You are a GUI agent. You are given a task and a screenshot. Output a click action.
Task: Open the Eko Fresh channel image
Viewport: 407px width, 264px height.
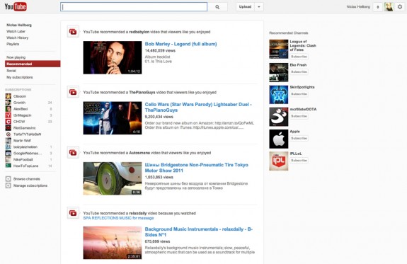tap(278, 72)
